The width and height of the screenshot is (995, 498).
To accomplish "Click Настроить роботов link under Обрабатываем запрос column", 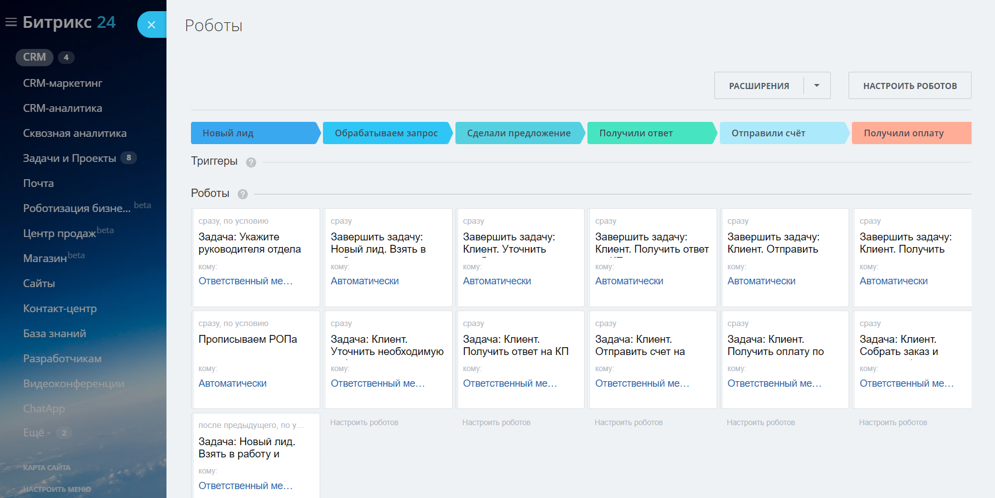I will (364, 422).
